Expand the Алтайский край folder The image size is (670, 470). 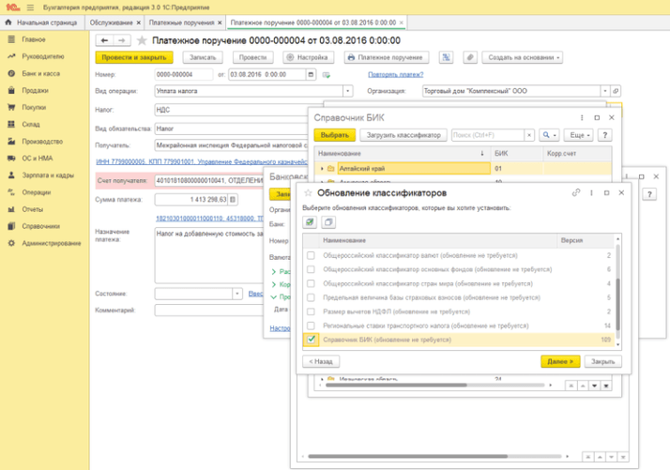[x=322, y=169]
